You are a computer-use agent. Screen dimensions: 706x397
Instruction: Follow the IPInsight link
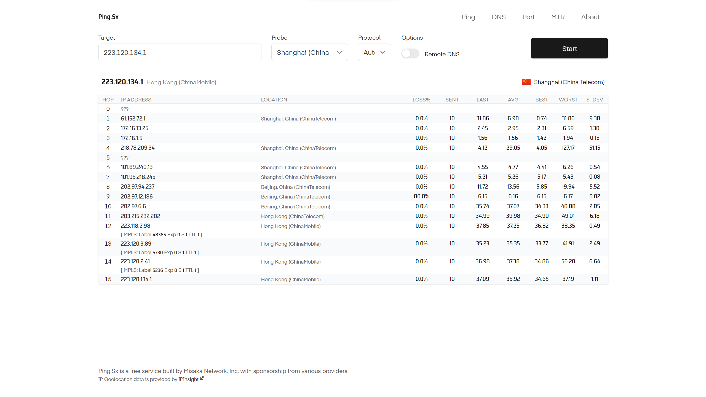[188, 379]
